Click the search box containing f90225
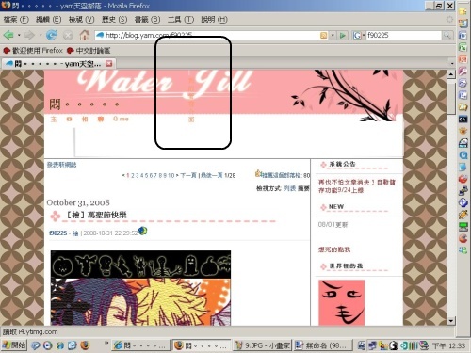The width and height of the screenshot is (471, 353). [403, 36]
